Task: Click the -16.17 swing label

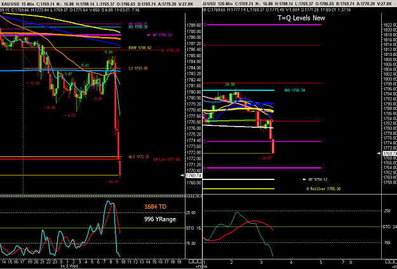Action: tap(112, 182)
